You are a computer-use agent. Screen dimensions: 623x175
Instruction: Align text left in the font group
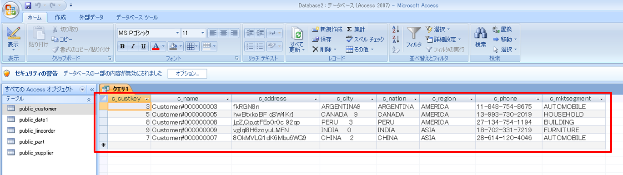point(212,33)
